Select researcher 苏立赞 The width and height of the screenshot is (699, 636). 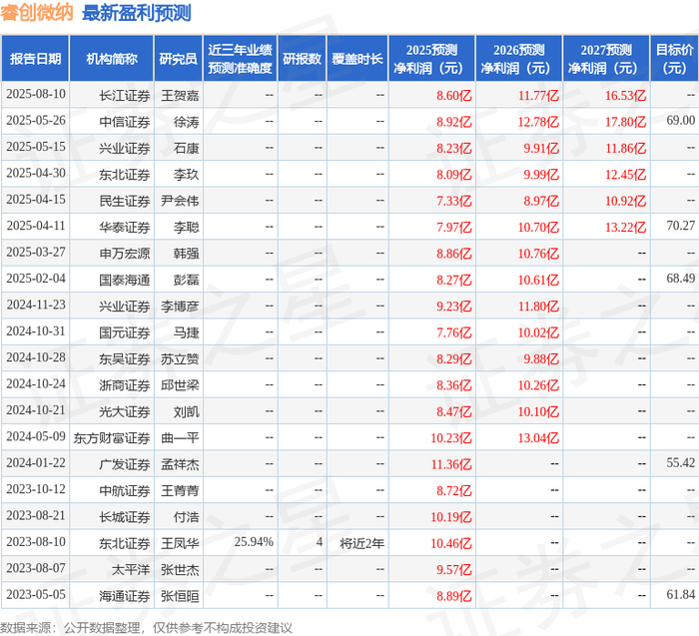pos(180,358)
